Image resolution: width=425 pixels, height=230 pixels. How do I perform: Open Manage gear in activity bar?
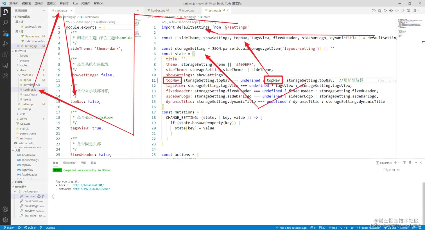click(x=5, y=220)
